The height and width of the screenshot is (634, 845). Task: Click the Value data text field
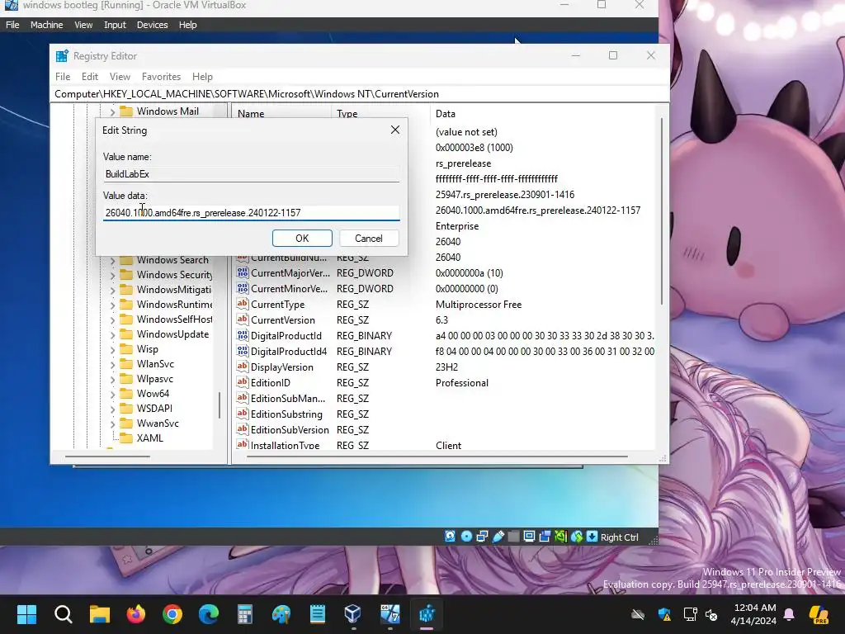click(251, 212)
